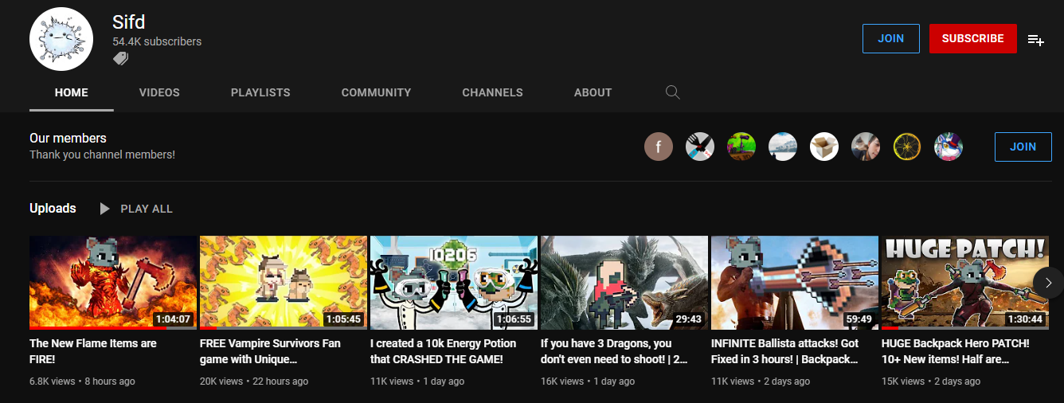The width and height of the screenshot is (1064, 403).
Task: Click '11K views • 2 days ago' text
Action: tap(761, 381)
